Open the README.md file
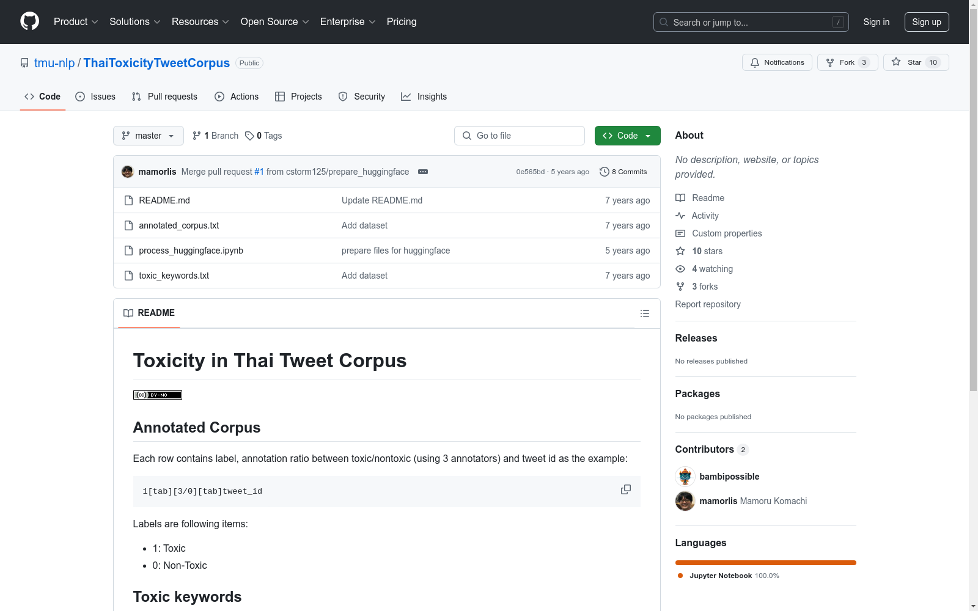The image size is (978, 611). pos(164,200)
